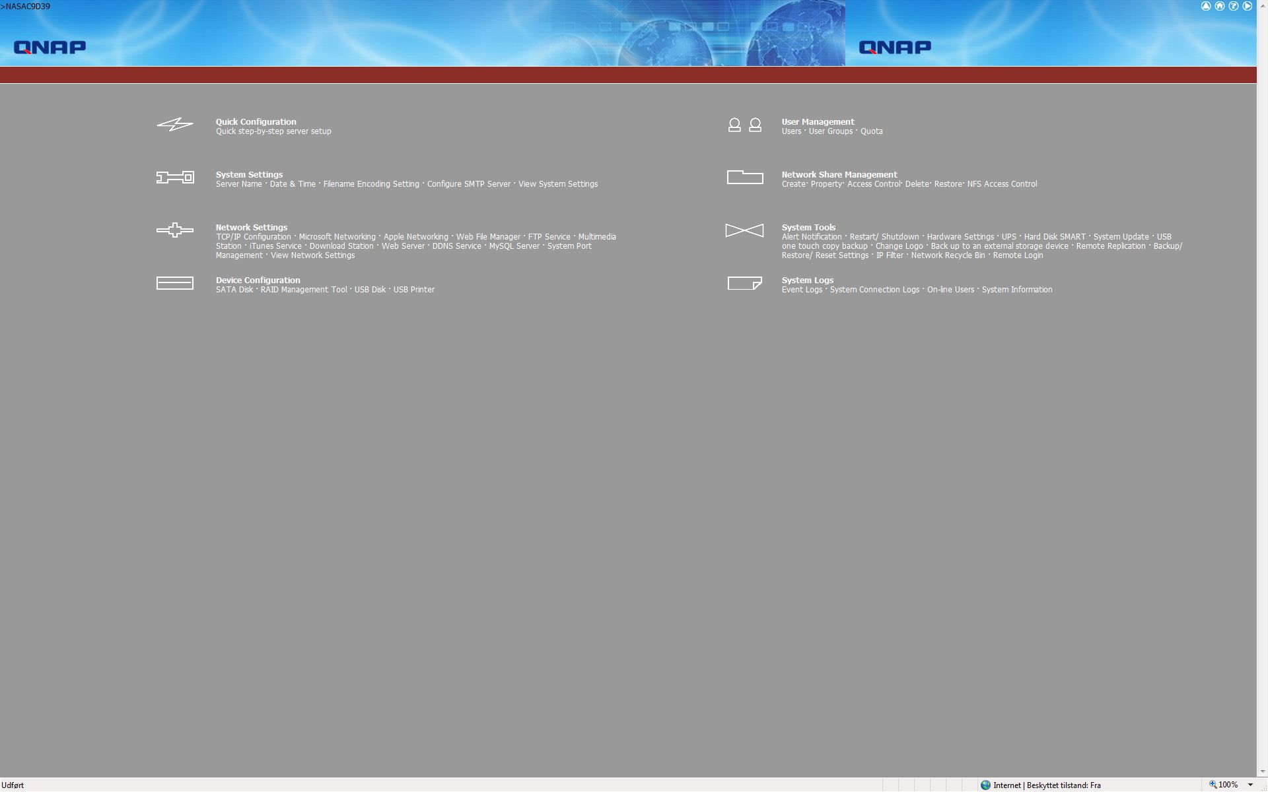Click the User Management people icon
Image resolution: width=1268 pixels, height=792 pixels.
[744, 125]
